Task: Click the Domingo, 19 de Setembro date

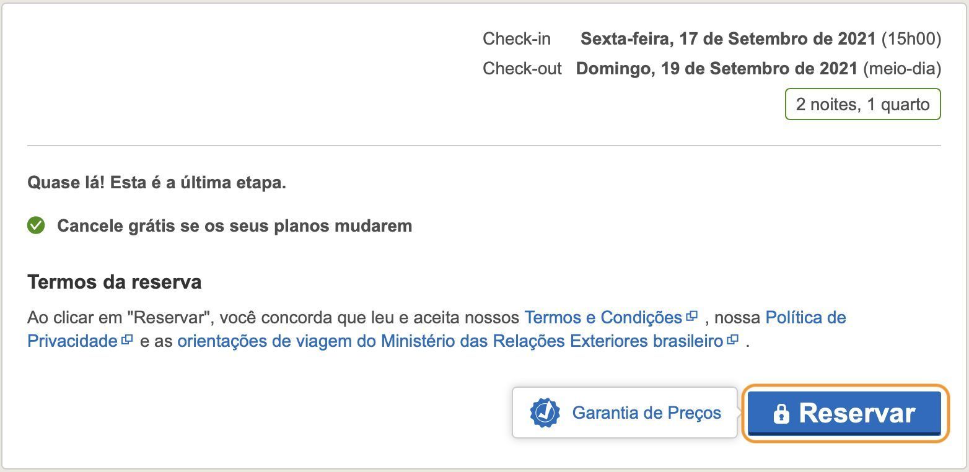Action: click(x=717, y=68)
